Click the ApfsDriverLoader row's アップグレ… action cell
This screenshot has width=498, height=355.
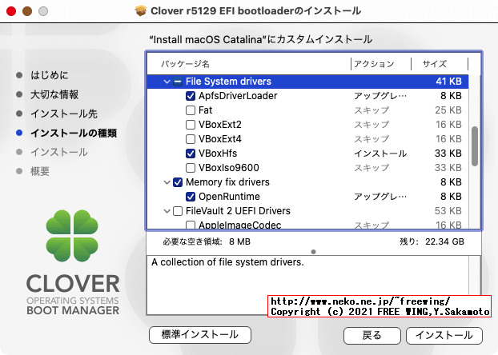click(x=380, y=96)
